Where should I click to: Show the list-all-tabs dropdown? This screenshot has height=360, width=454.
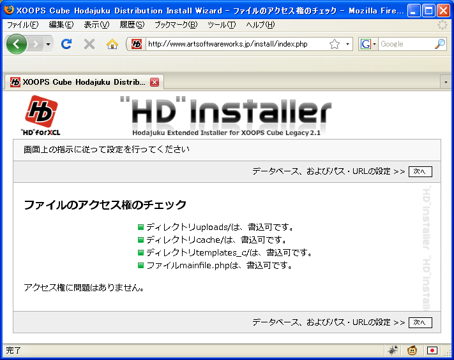[x=446, y=82]
